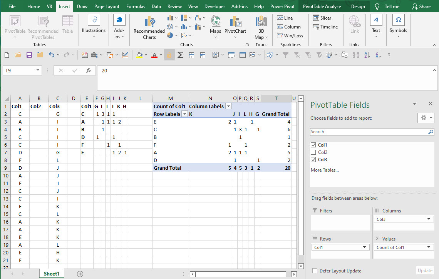
Task: Expand the formula bar chevron
Action: (434, 70)
